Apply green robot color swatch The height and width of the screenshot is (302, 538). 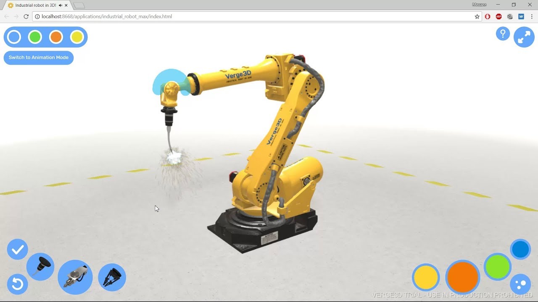pyautogui.click(x=498, y=267)
